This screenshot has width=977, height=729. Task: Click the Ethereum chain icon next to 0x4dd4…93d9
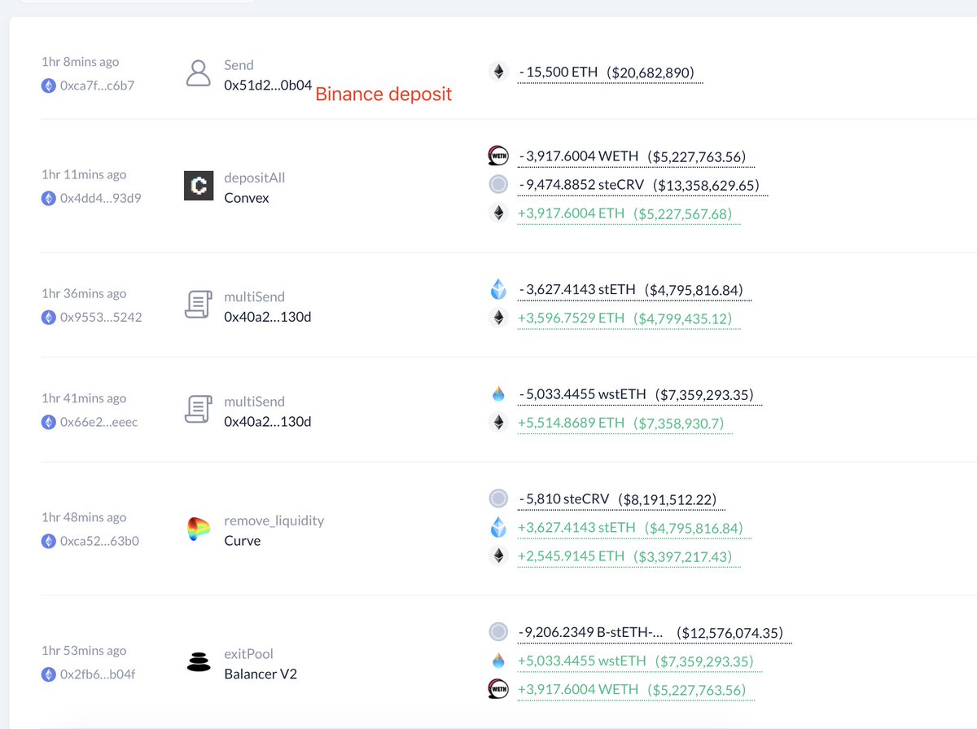point(49,197)
